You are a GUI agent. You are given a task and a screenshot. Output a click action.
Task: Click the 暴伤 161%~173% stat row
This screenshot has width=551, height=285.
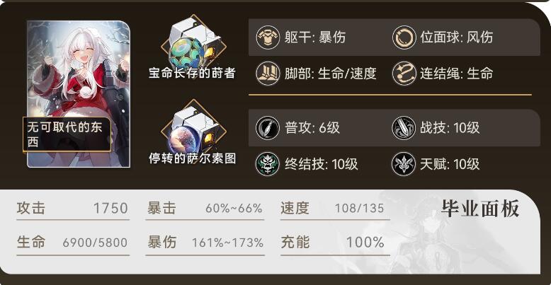click(205, 243)
